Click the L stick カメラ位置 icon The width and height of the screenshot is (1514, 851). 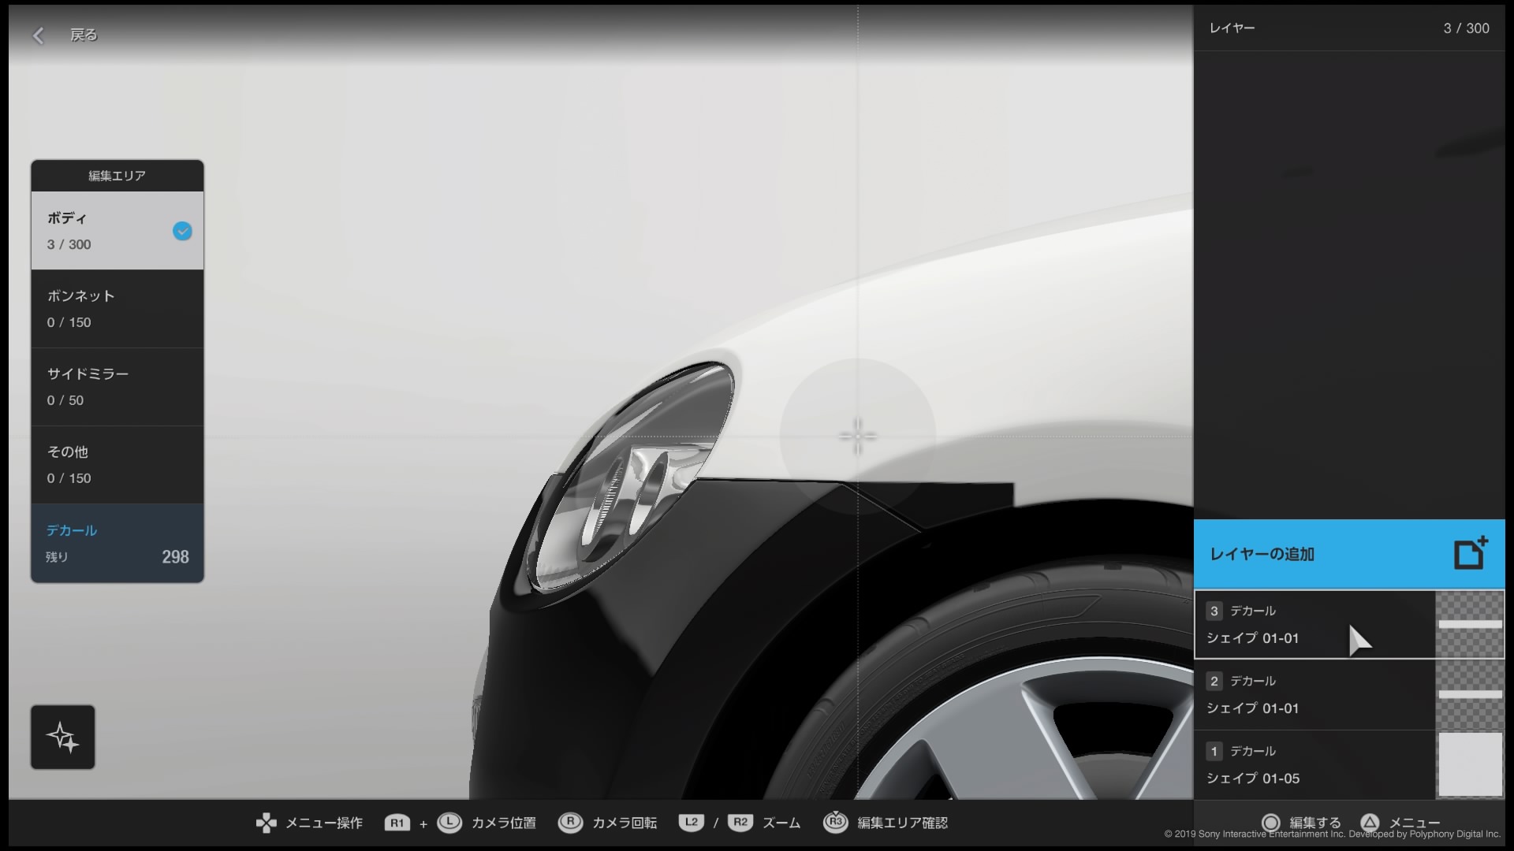(449, 823)
